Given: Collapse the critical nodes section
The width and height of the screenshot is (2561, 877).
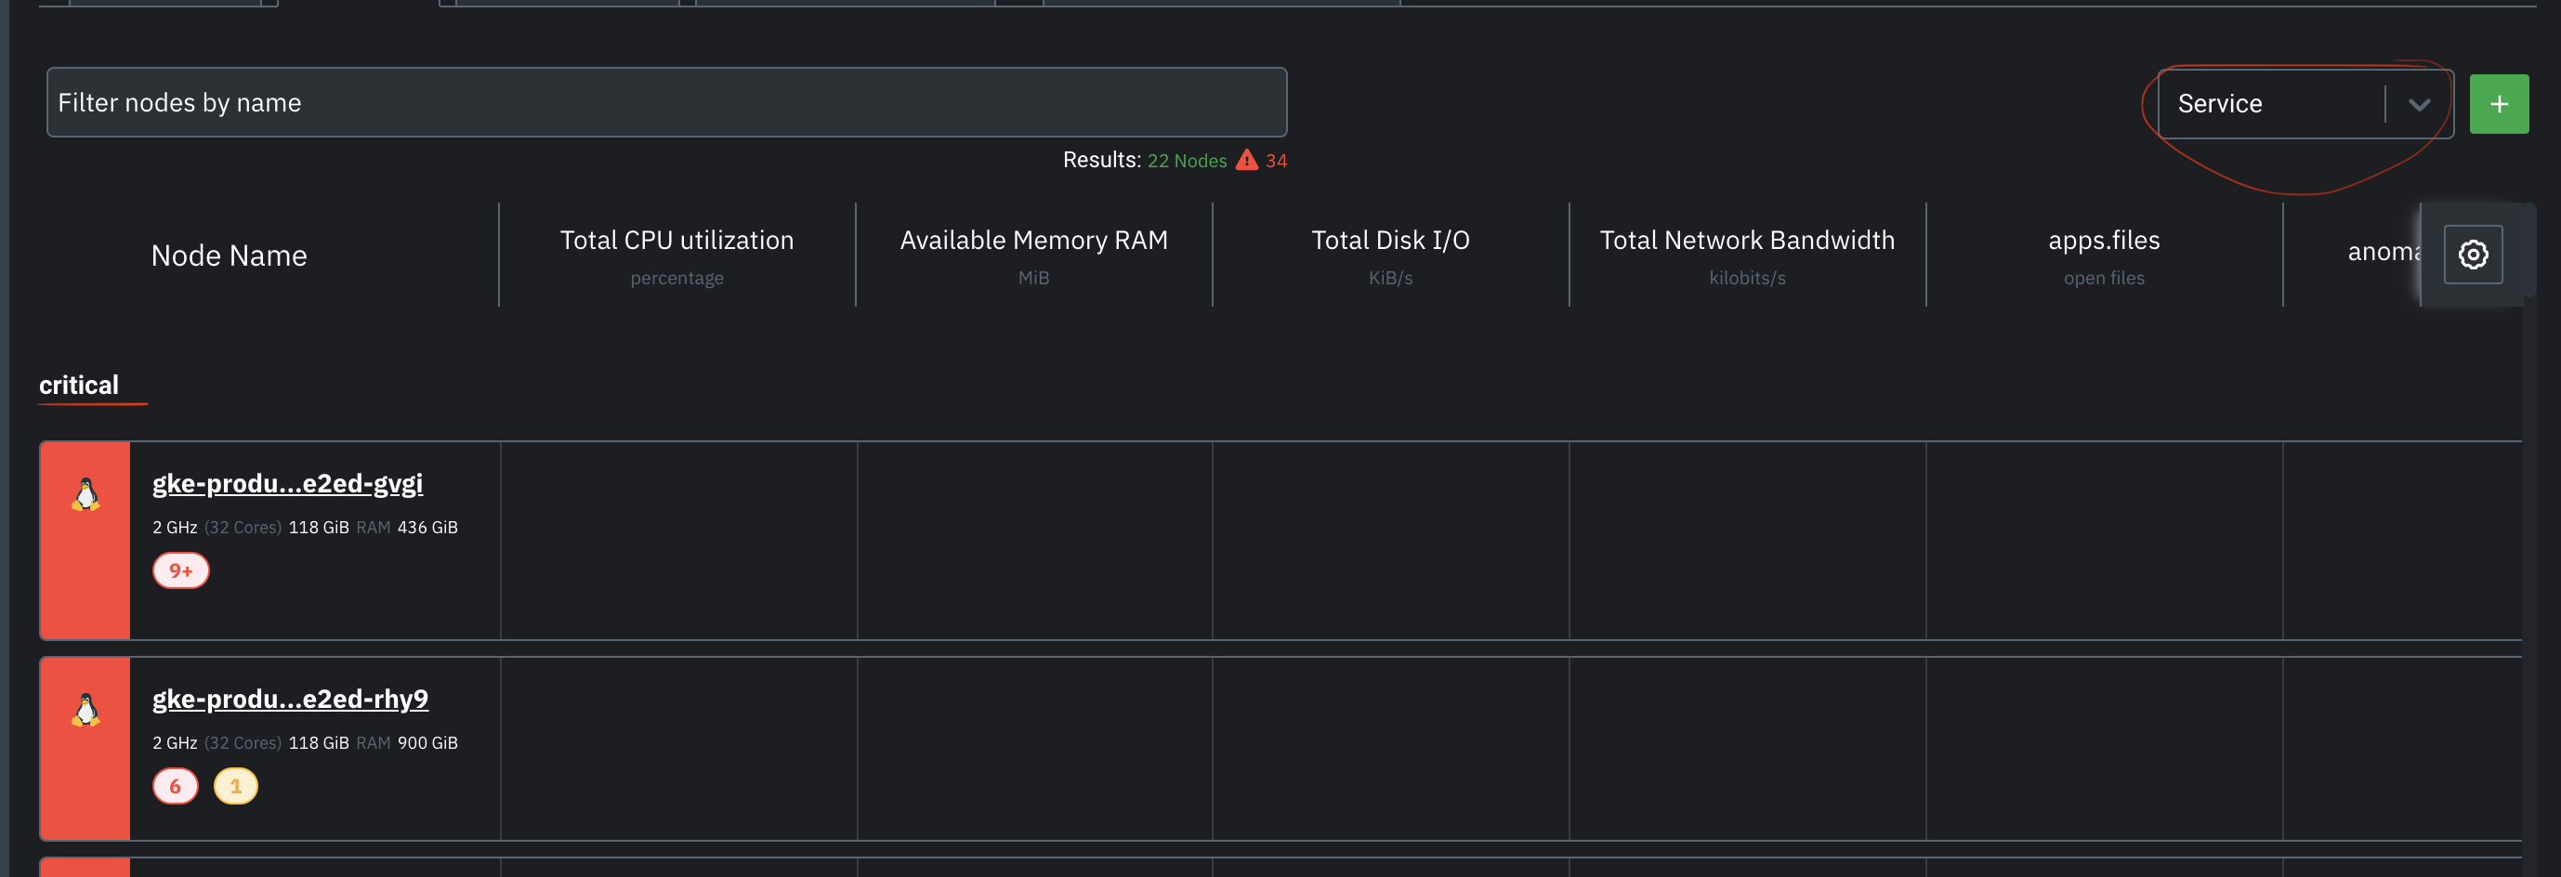Looking at the screenshot, I should click(80, 385).
